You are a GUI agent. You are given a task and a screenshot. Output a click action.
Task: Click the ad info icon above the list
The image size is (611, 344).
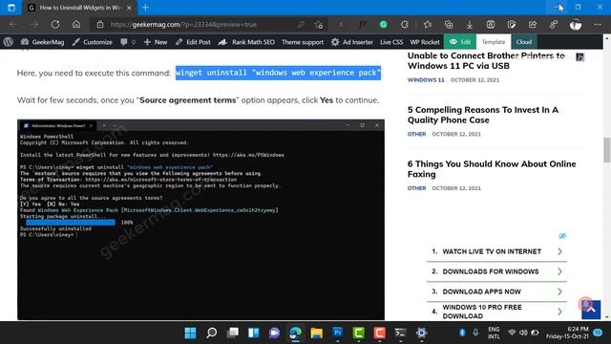pyautogui.click(x=562, y=236)
